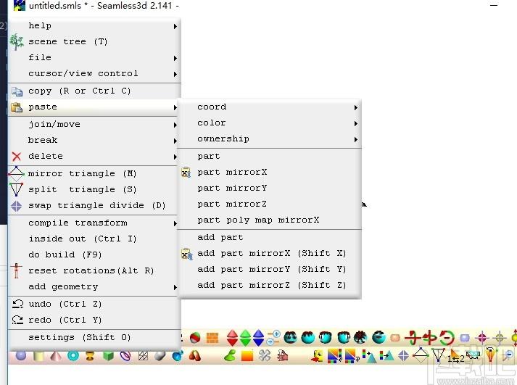This screenshot has height=385, width=517.
Task: Expand the coord submenu arrow
Action: pos(356,107)
